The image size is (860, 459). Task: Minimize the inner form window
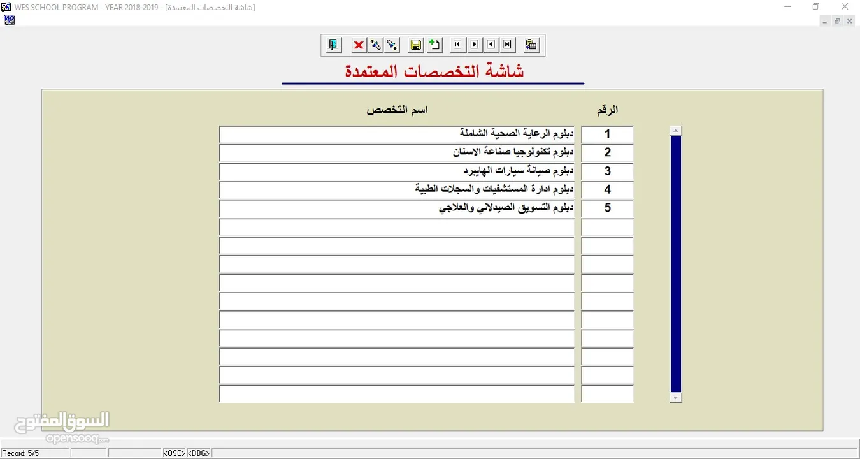(x=825, y=21)
